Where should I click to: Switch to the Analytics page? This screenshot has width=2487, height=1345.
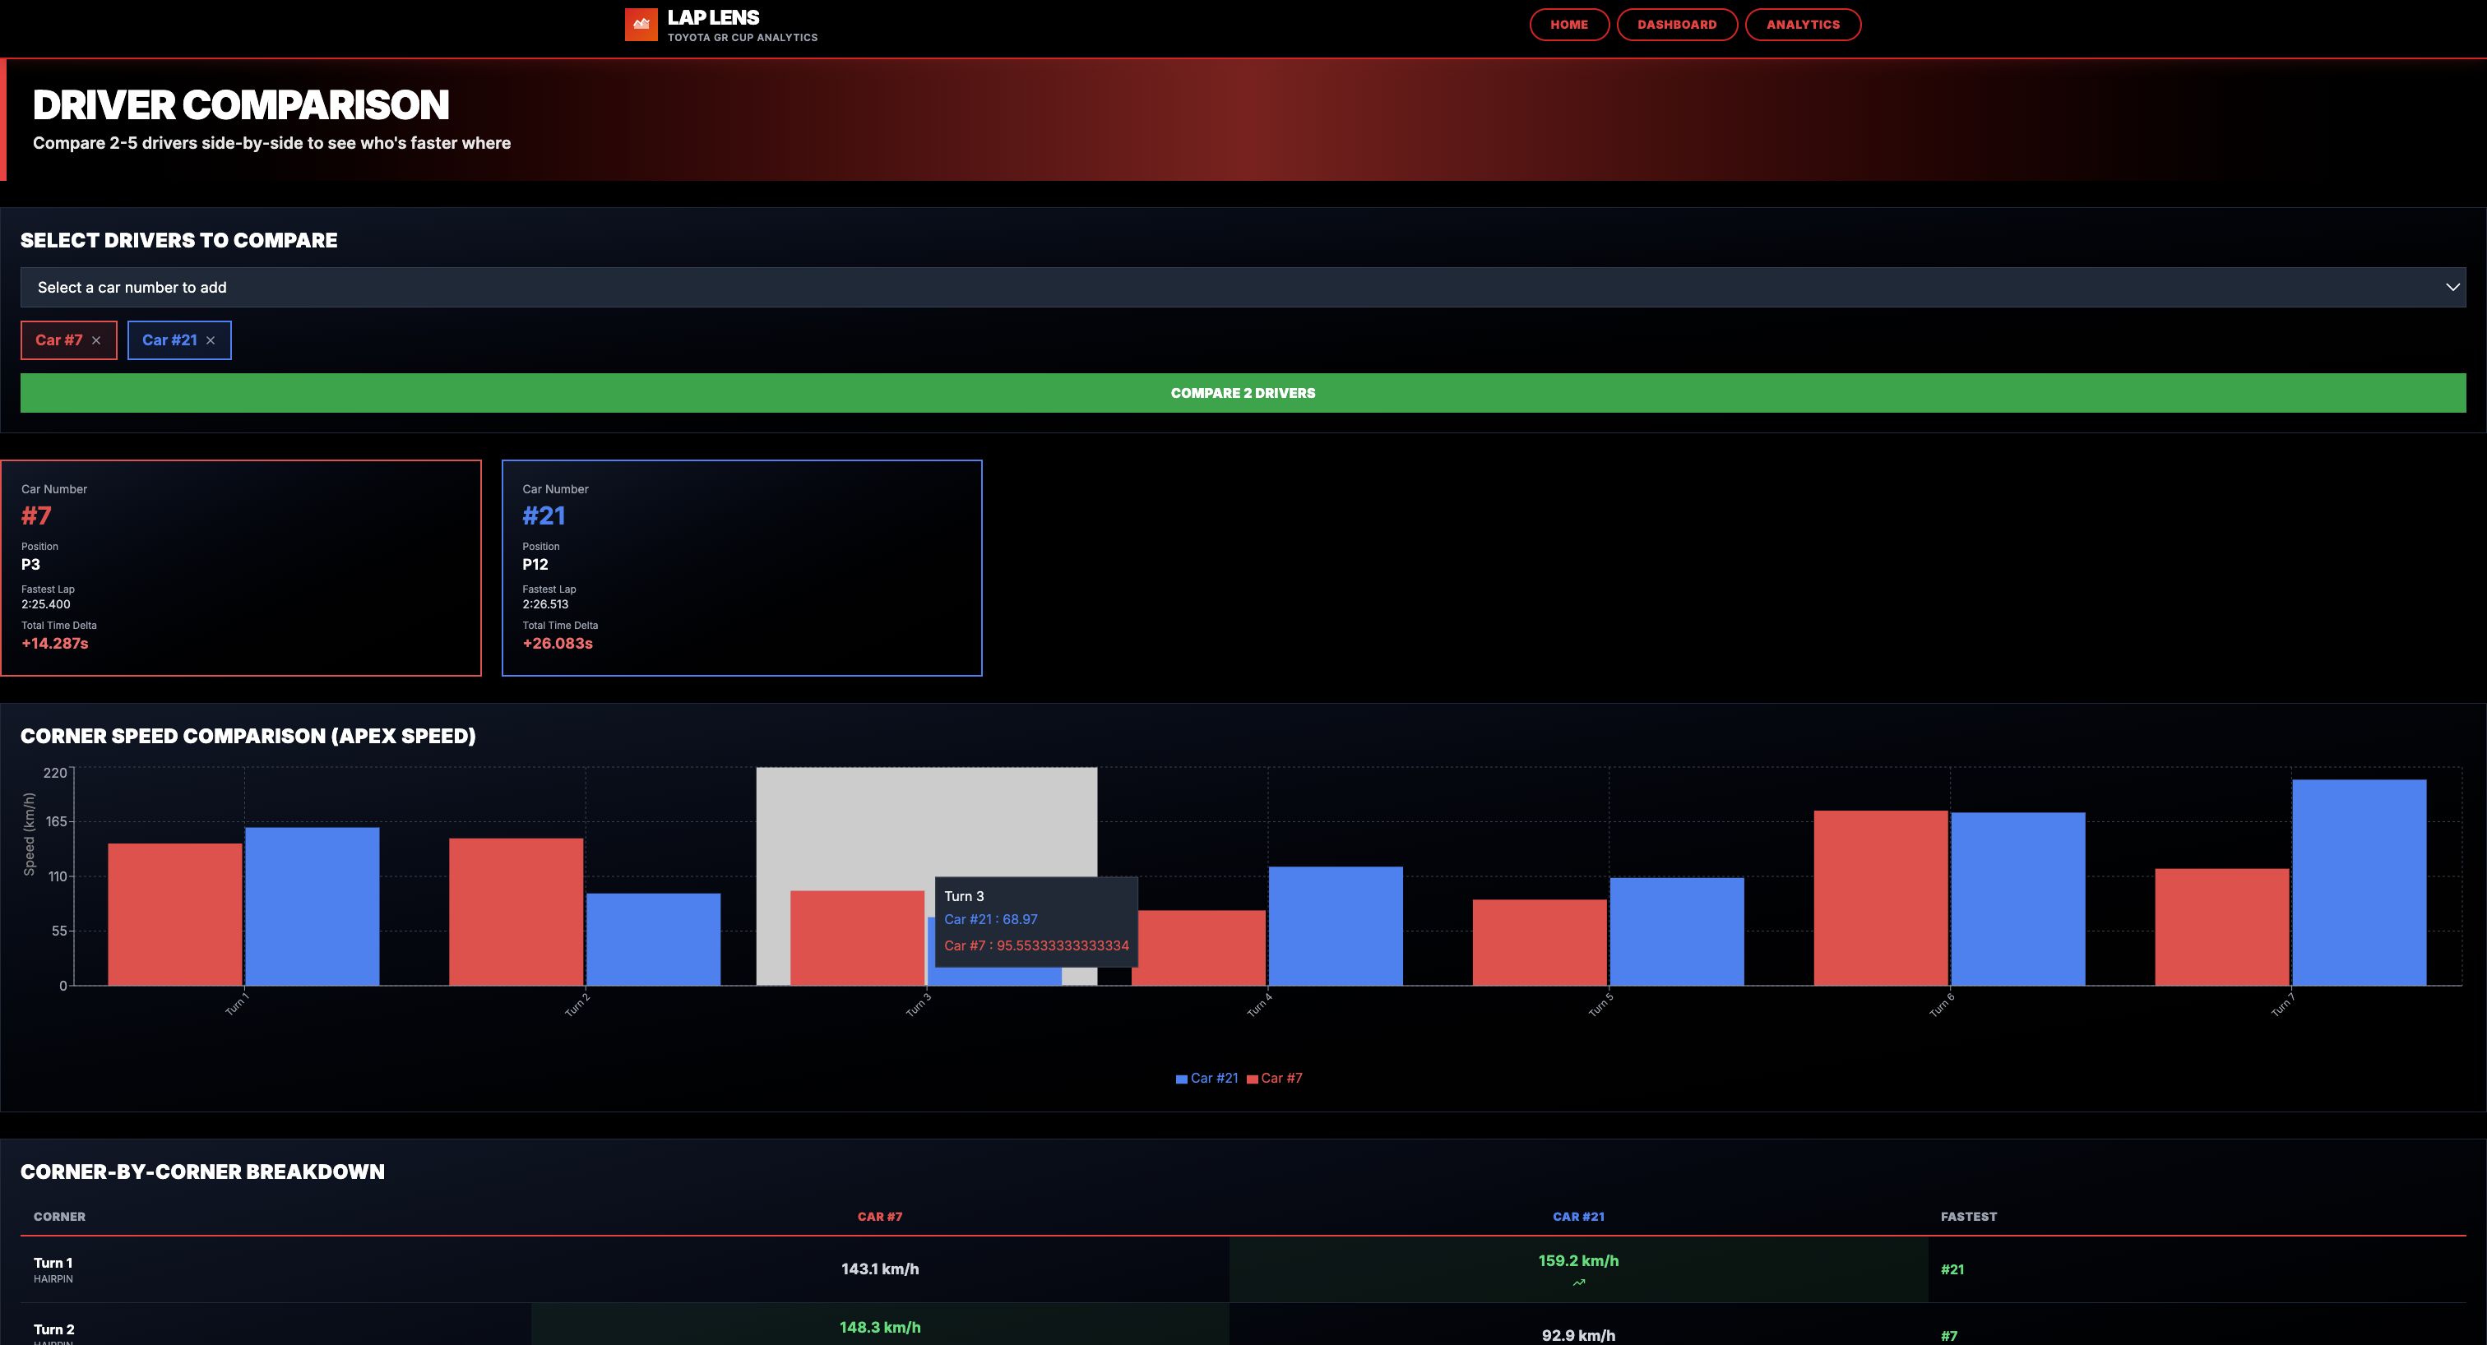click(1803, 25)
